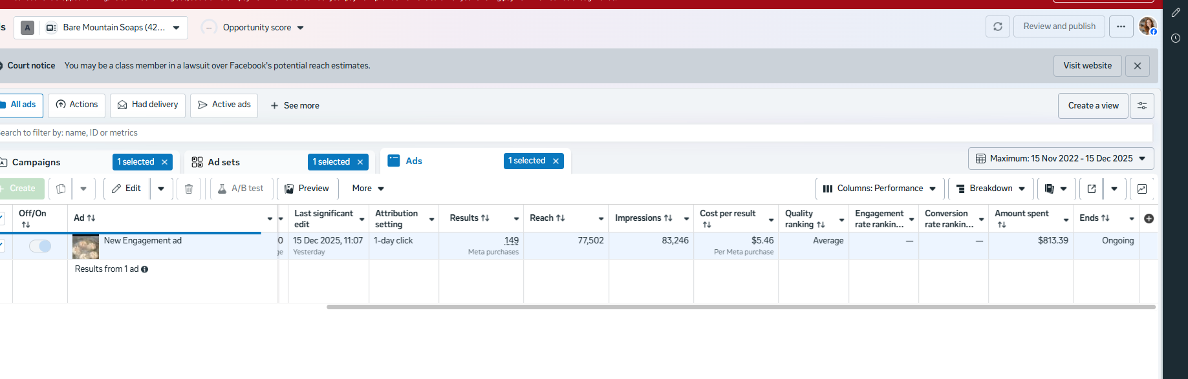
Task: Click the New Engagement ad name
Action: pos(143,241)
